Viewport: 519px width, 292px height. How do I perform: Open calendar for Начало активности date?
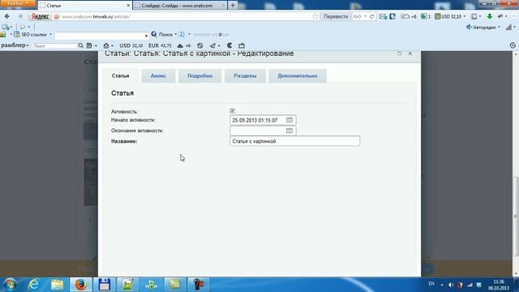pos(290,120)
